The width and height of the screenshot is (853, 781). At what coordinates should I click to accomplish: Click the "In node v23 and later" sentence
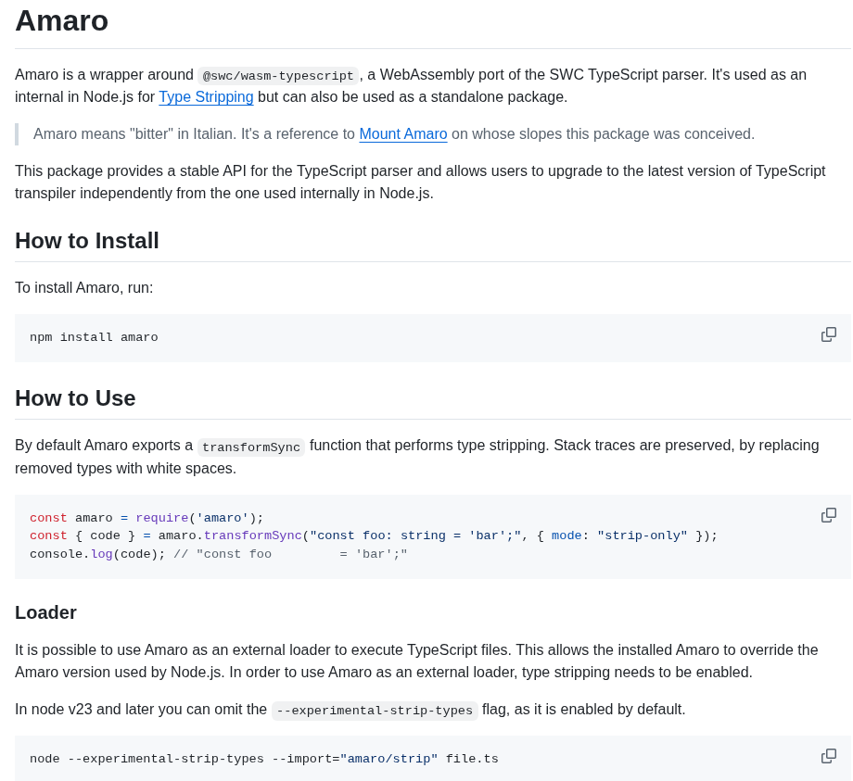pos(350,710)
